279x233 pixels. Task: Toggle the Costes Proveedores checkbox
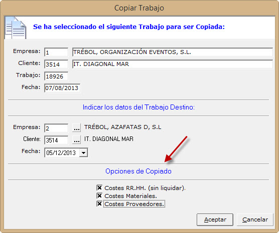coord(99,203)
